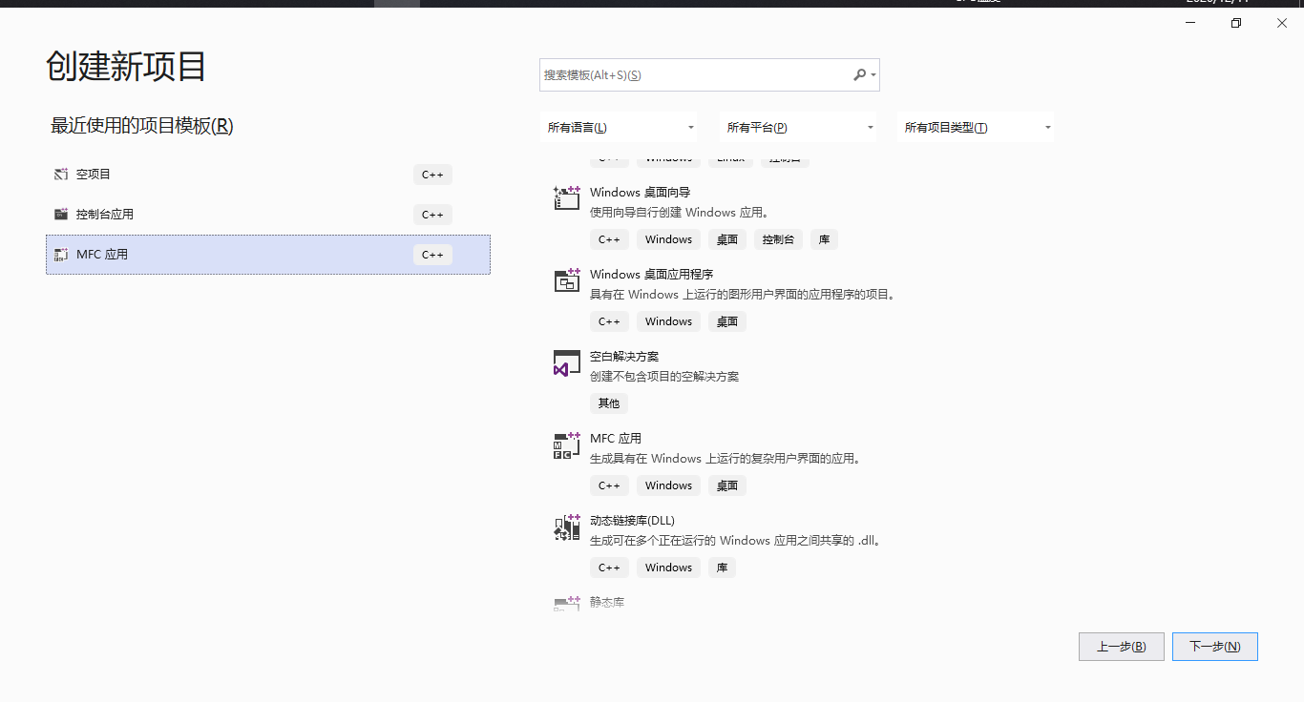Click C++ tag beside recent MFC 应用
Screen dimensions: 1304x702
click(x=432, y=255)
